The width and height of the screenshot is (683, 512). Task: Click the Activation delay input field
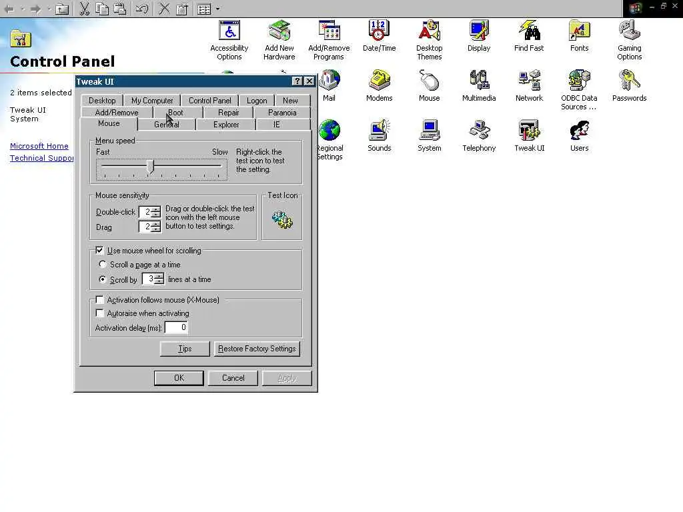point(176,327)
